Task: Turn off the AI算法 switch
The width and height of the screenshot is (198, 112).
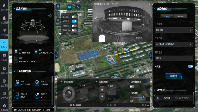Action: tap(190, 66)
